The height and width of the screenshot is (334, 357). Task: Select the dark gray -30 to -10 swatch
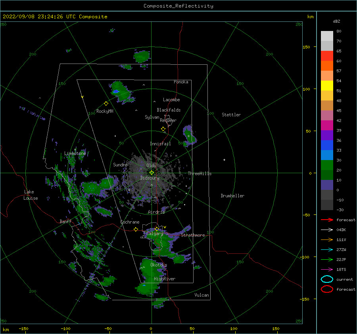pos(327,205)
